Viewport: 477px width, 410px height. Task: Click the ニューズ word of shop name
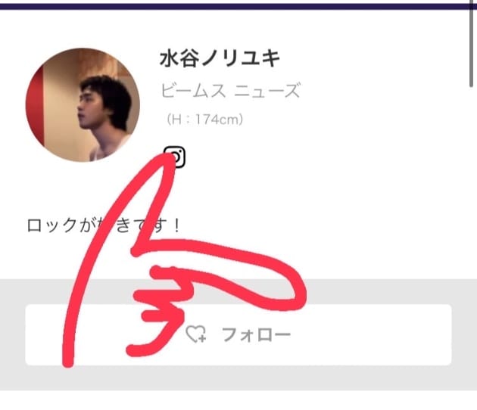click(267, 90)
